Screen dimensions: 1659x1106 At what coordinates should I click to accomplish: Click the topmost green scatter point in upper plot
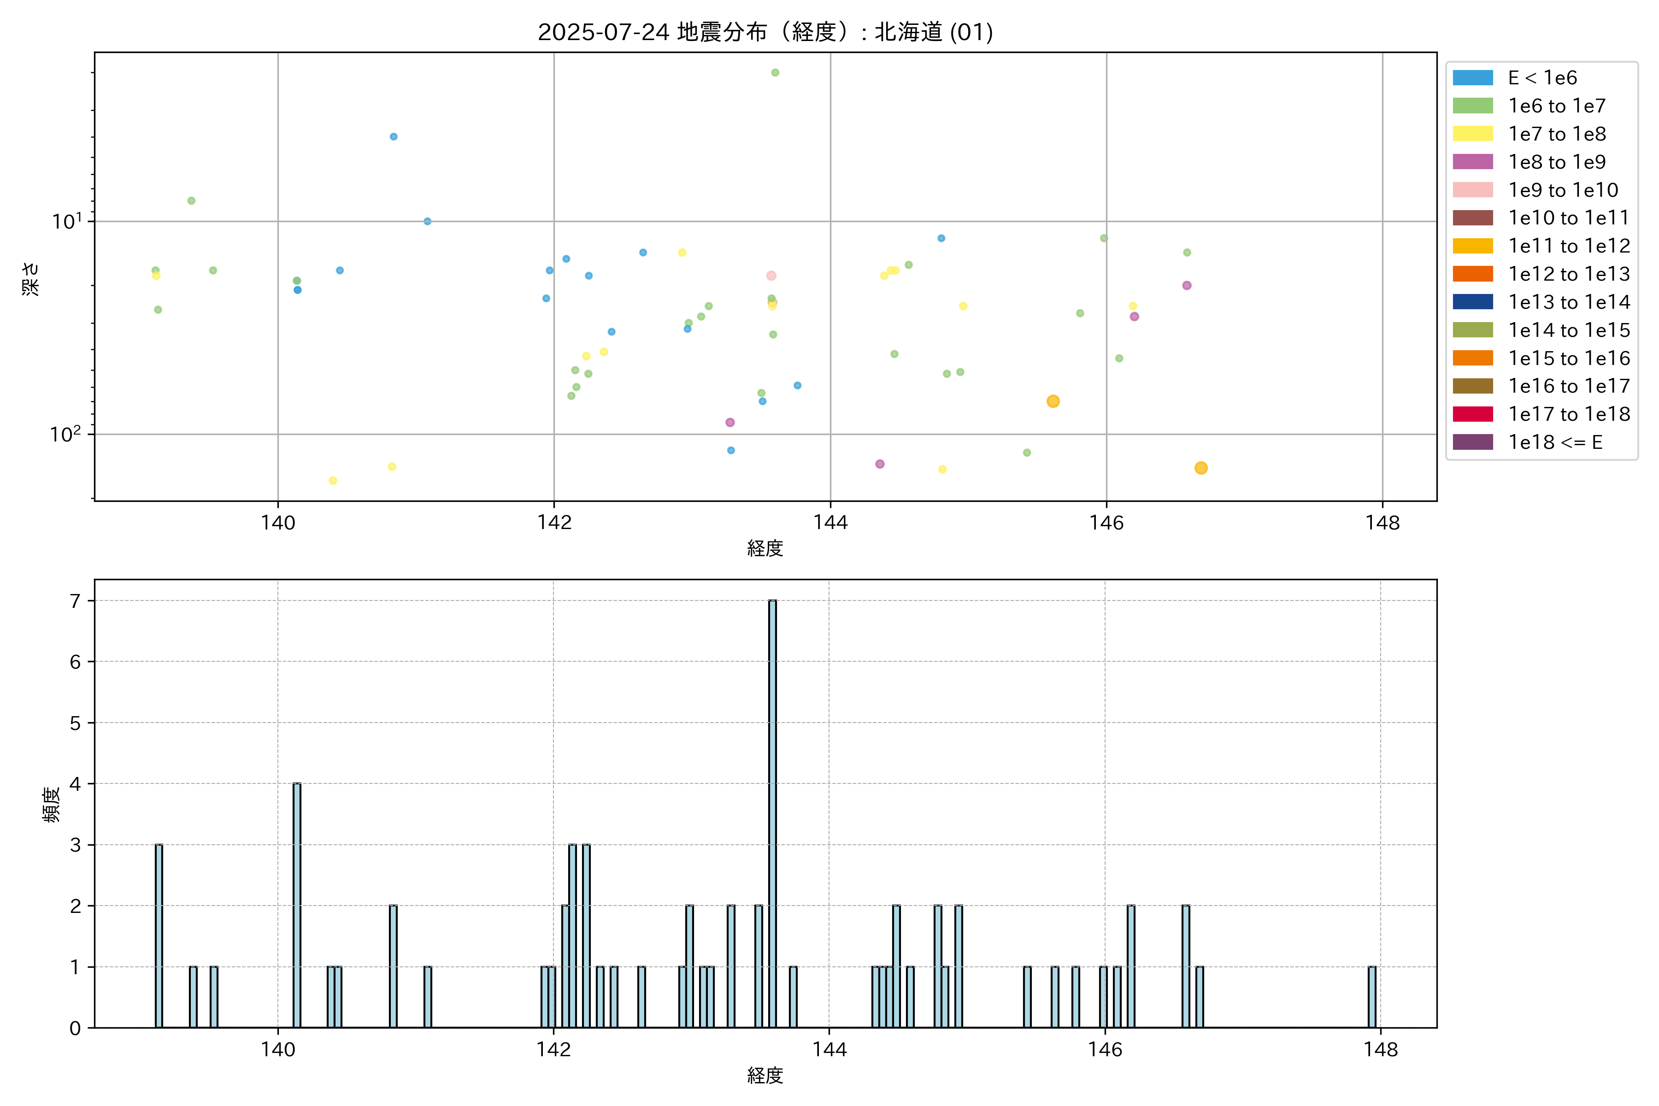[775, 73]
